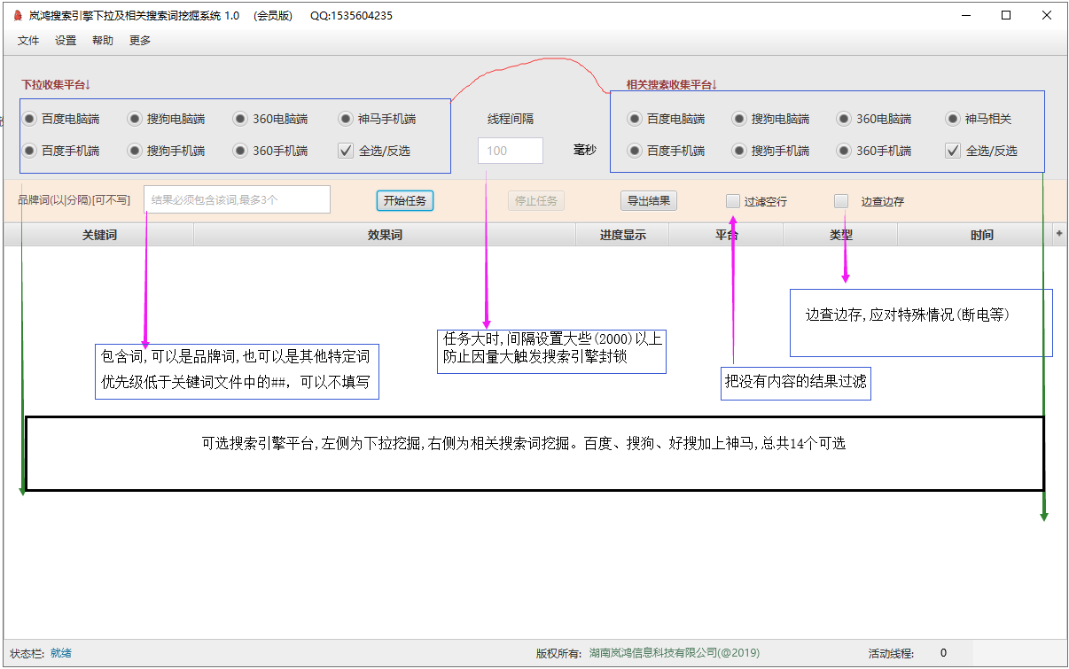Select 百度电脑端 radio in 下拉收集平台
The image size is (1069, 669).
30,119
